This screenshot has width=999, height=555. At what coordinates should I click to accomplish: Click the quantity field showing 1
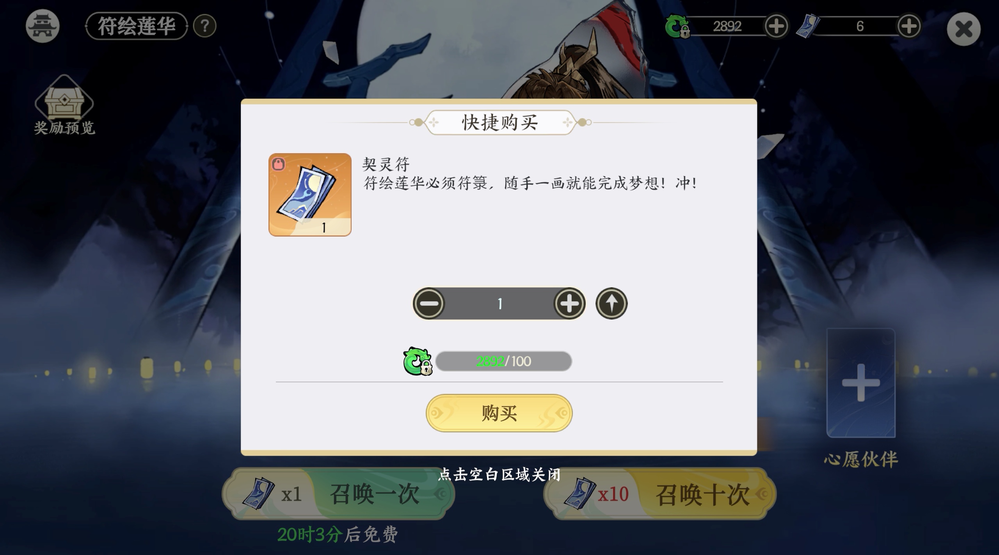point(499,303)
